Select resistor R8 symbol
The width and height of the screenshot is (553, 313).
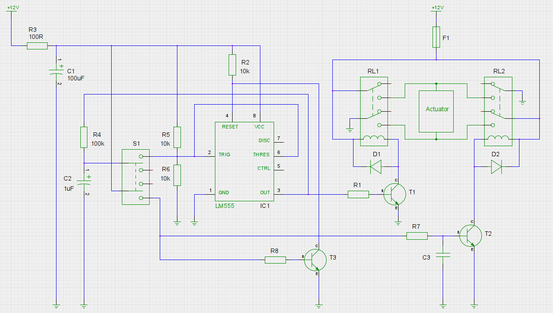275,260
